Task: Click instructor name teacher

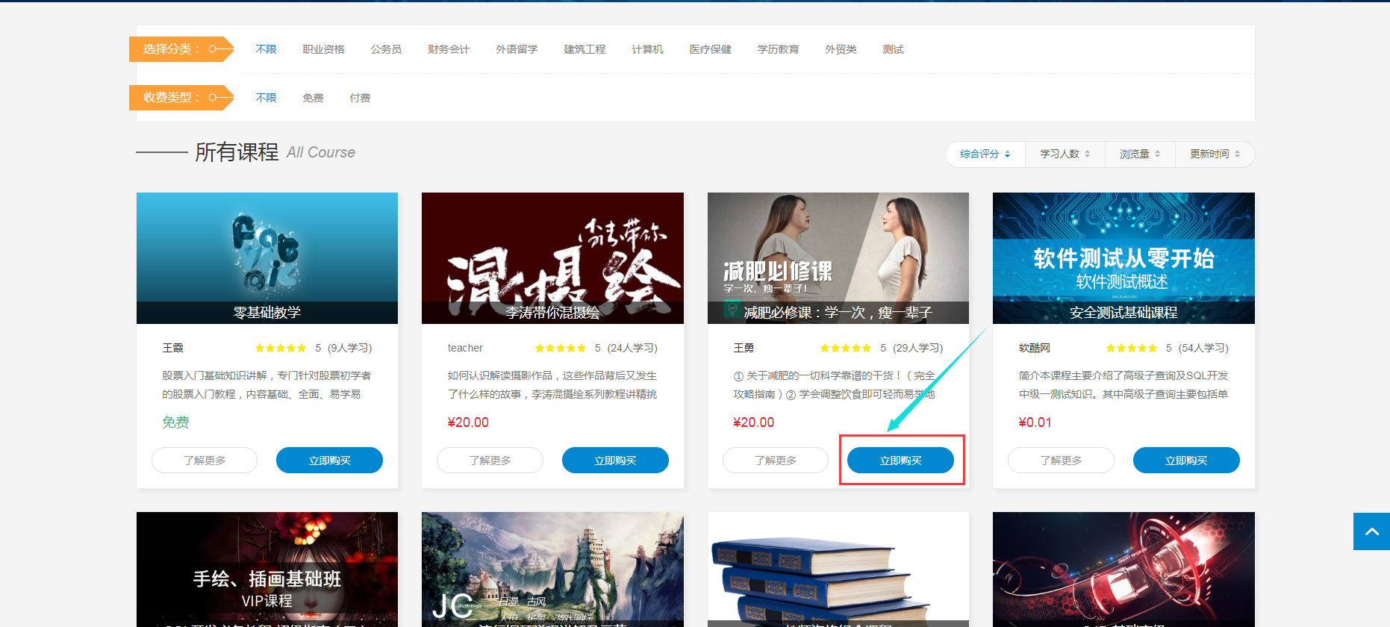Action: (x=465, y=348)
